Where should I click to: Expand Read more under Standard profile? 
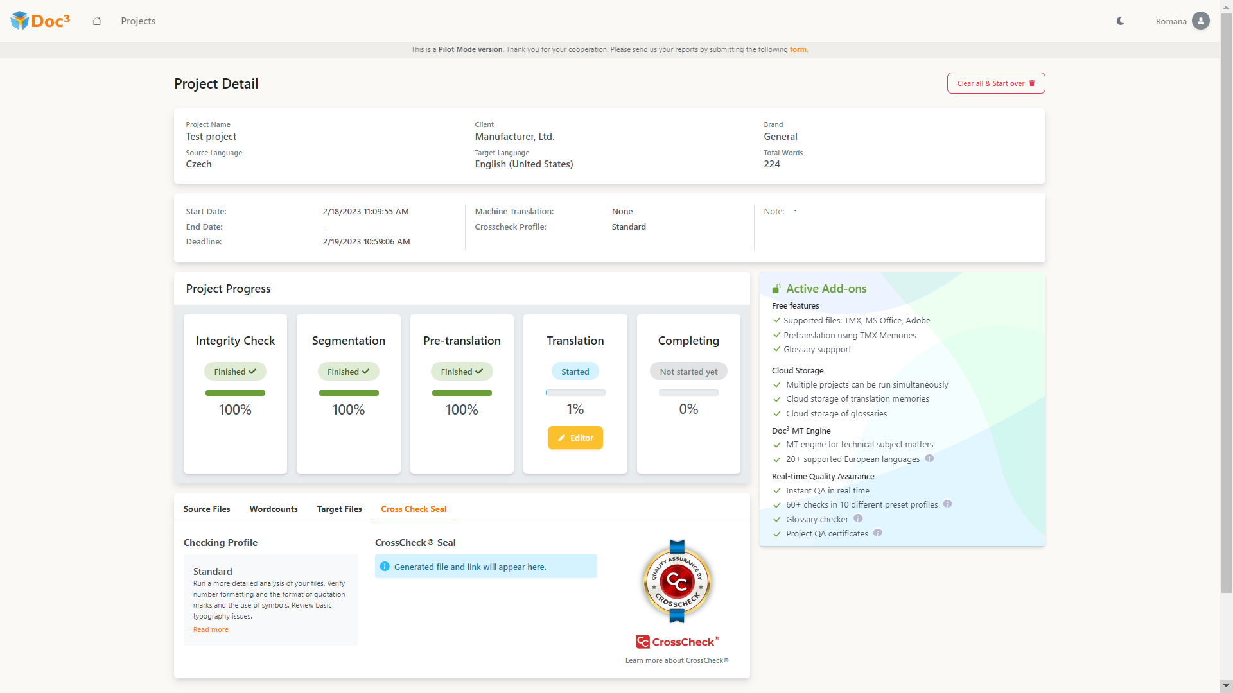[x=211, y=629]
